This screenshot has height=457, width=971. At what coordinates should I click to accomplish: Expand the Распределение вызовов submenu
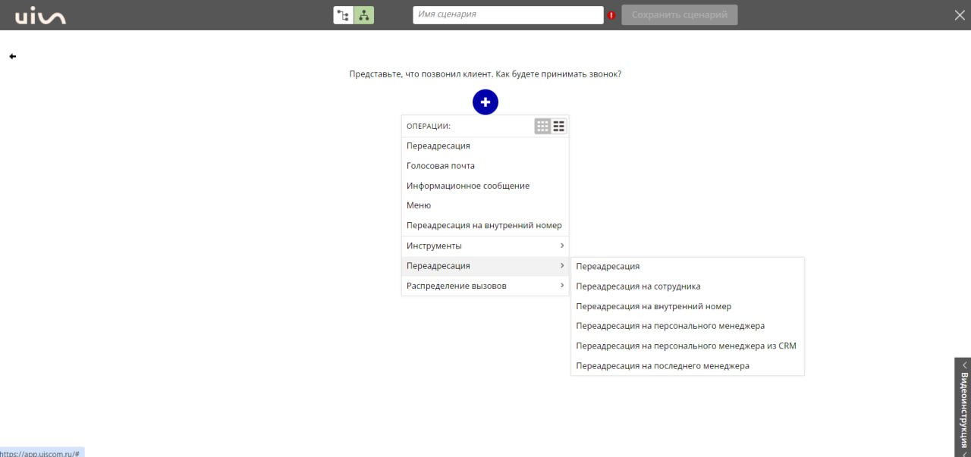485,286
